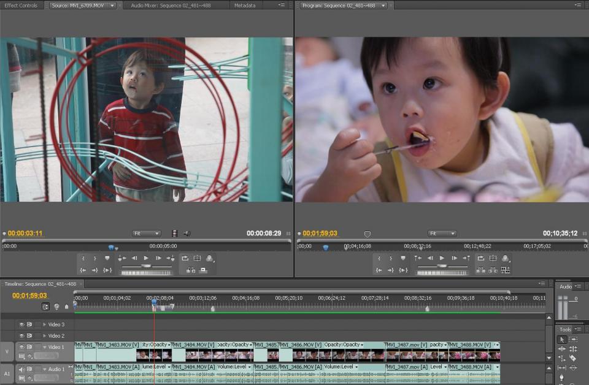This screenshot has width=589, height=385.
Task: Play the source clip MVI_6709.MOV
Action: [146, 258]
